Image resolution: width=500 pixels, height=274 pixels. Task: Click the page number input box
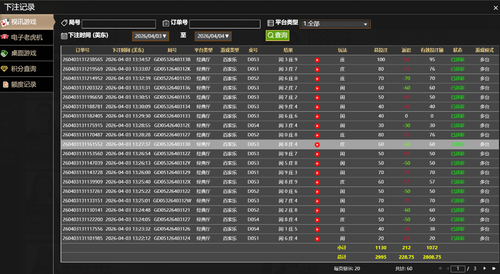click(x=458, y=269)
